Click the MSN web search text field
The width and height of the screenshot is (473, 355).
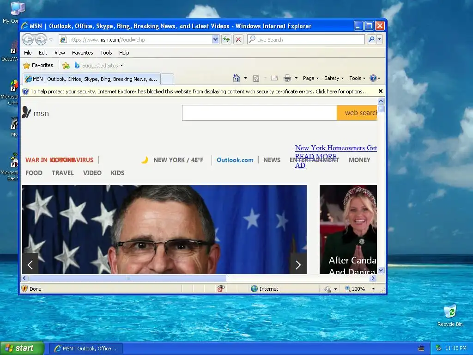[260, 113]
